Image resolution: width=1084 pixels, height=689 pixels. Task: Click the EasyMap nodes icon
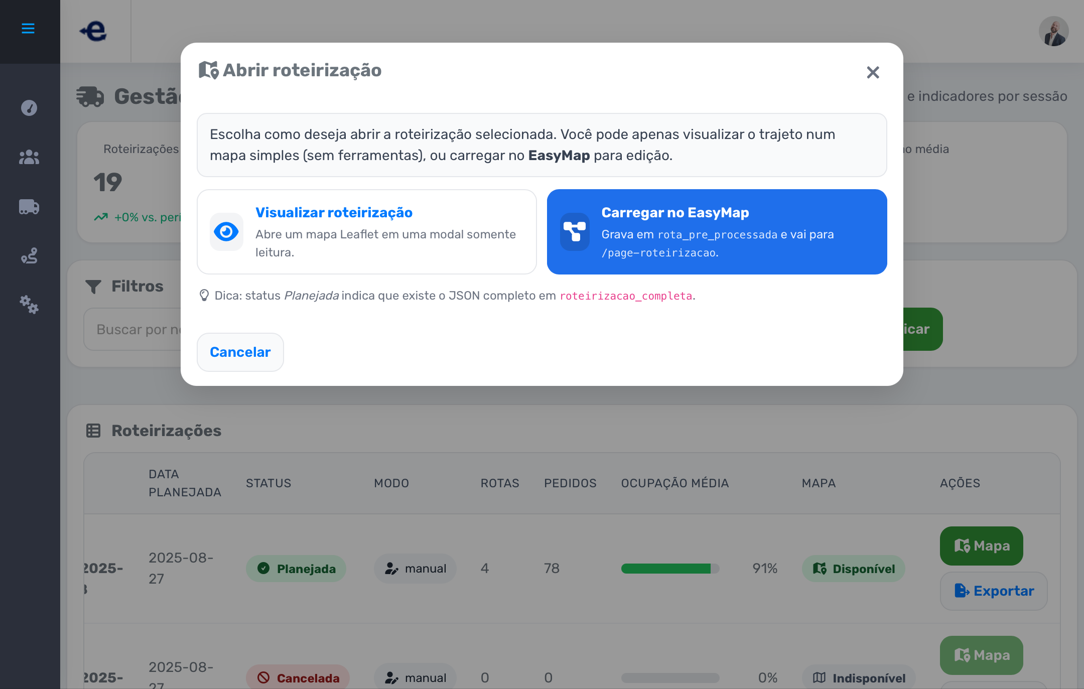point(575,232)
